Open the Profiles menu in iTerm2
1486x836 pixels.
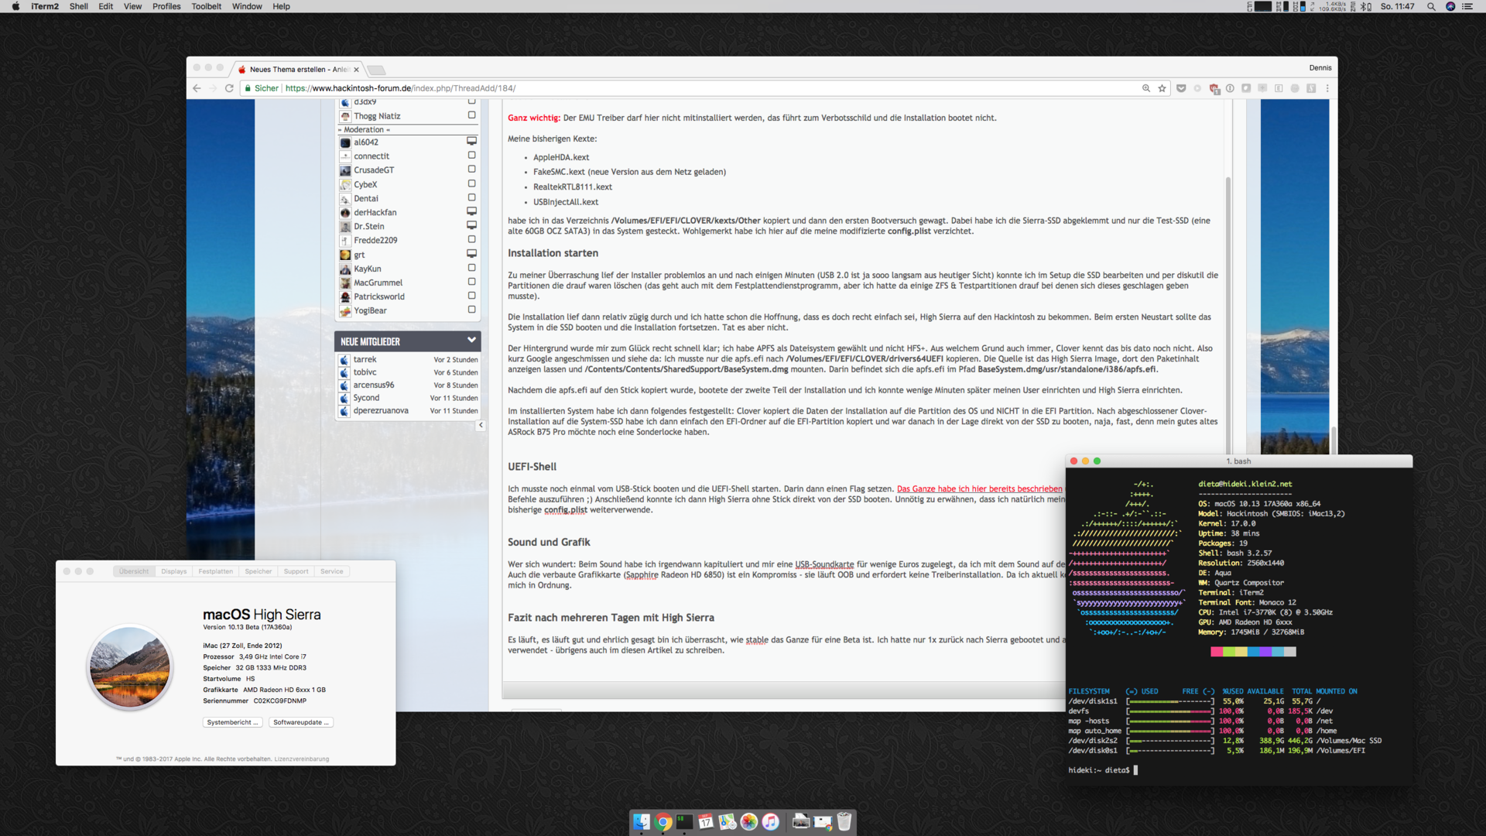point(166,6)
